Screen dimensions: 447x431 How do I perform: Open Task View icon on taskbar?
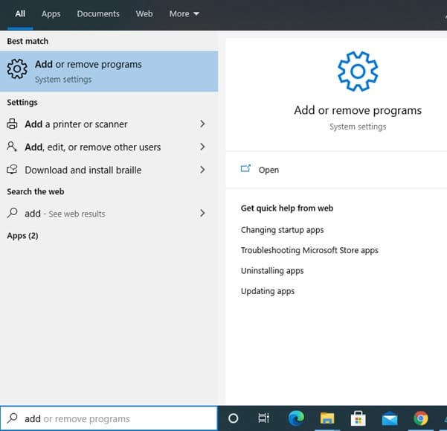(264, 418)
